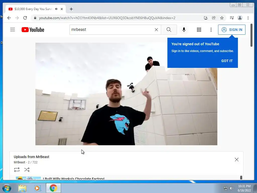This screenshot has height=193, width=257.
Task: Click the taskbar clock and date
Action: (244, 188)
